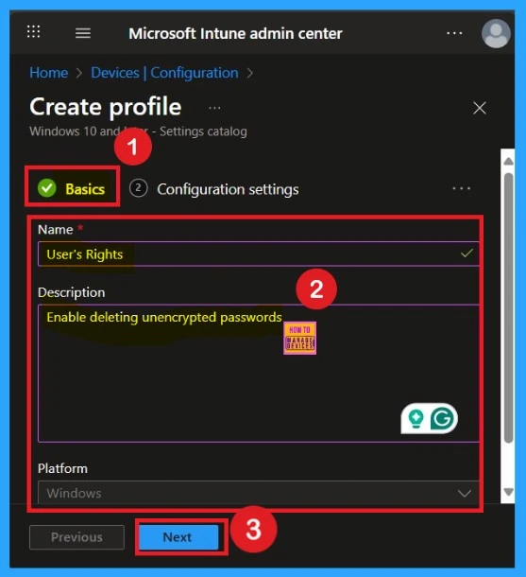This screenshot has height=577, width=526.
Task: Go to Devices | Configuration breadcrumb
Action: pos(164,73)
